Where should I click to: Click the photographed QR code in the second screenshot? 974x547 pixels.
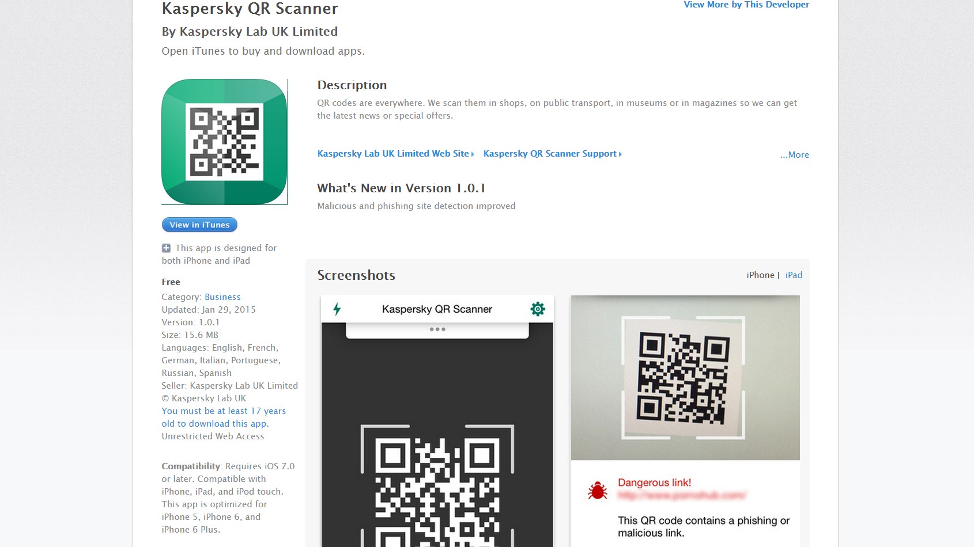(x=683, y=377)
